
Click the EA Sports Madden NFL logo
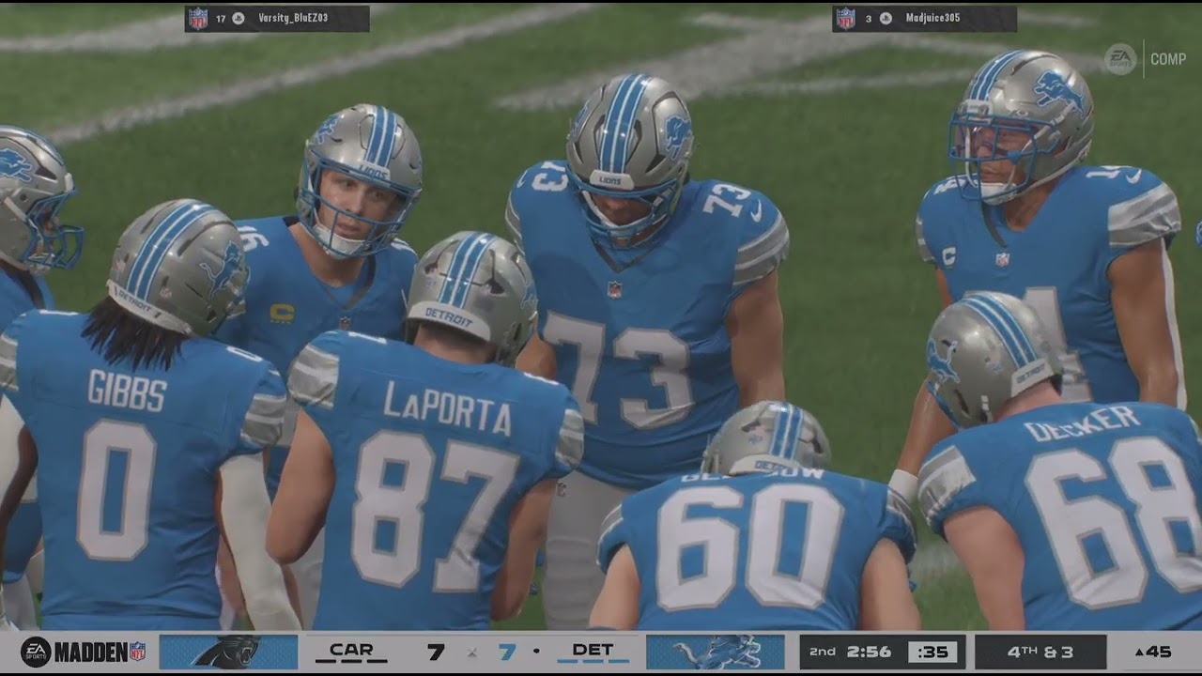pyautogui.click(x=84, y=652)
